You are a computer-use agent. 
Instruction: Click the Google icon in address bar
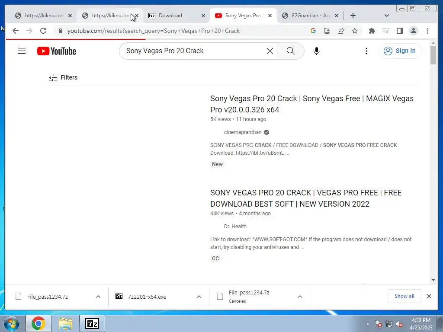coord(313,31)
